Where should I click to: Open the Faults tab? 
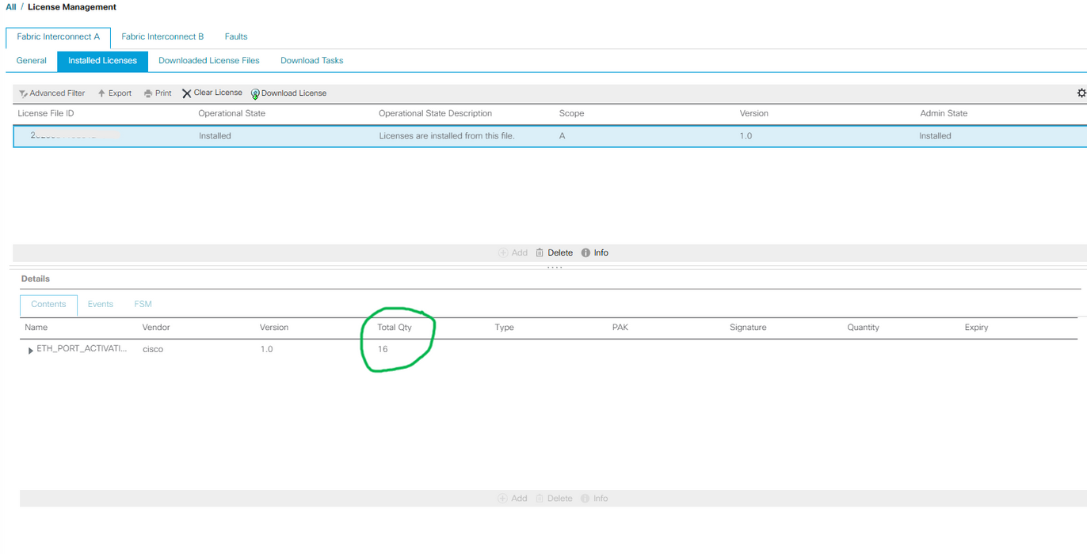[236, 36]
